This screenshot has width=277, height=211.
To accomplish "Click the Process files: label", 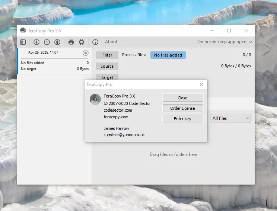I will (x=134, y=55).
